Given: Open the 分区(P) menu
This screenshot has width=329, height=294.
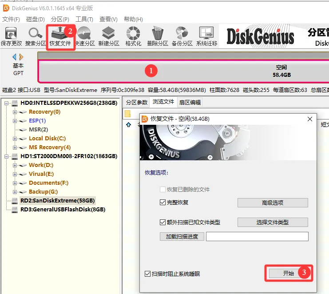Looking at the screenshot, I should pos(60,19).
